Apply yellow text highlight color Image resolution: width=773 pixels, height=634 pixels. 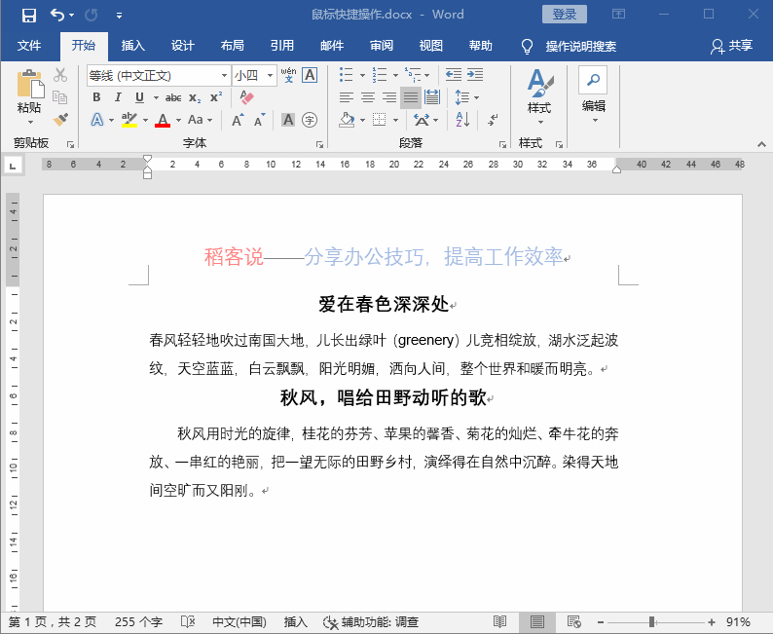click(129, 120)
